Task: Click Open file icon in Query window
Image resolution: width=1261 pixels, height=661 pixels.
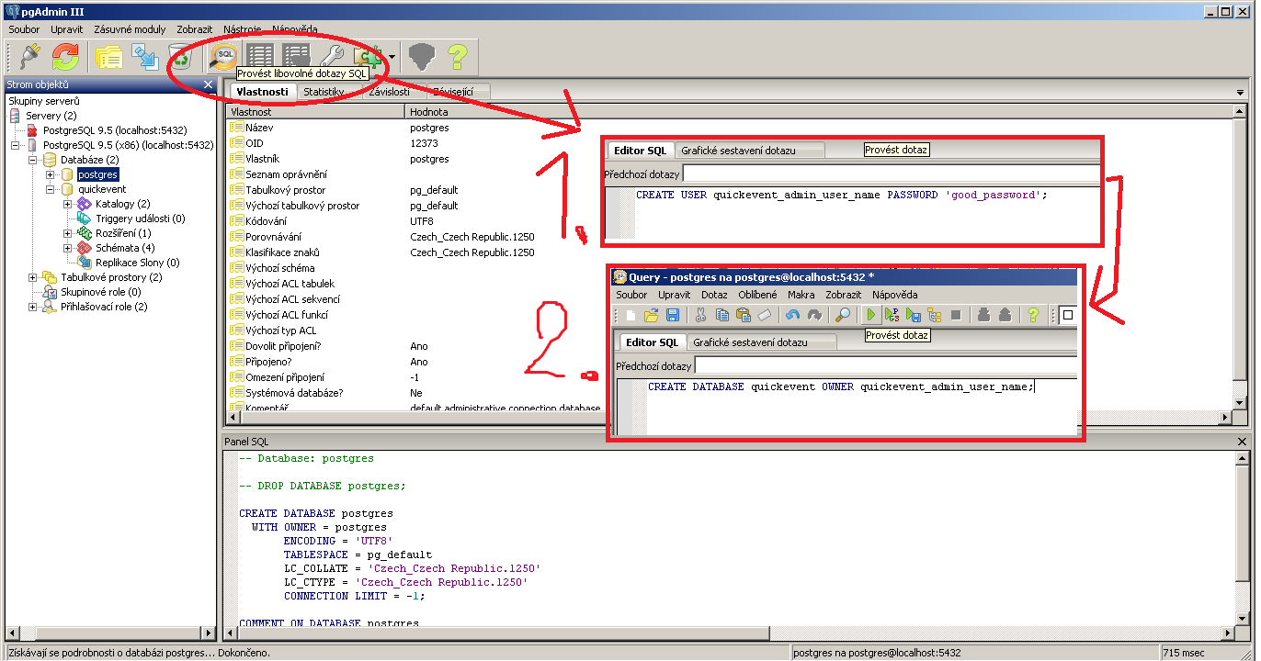Action: [652, 315]
